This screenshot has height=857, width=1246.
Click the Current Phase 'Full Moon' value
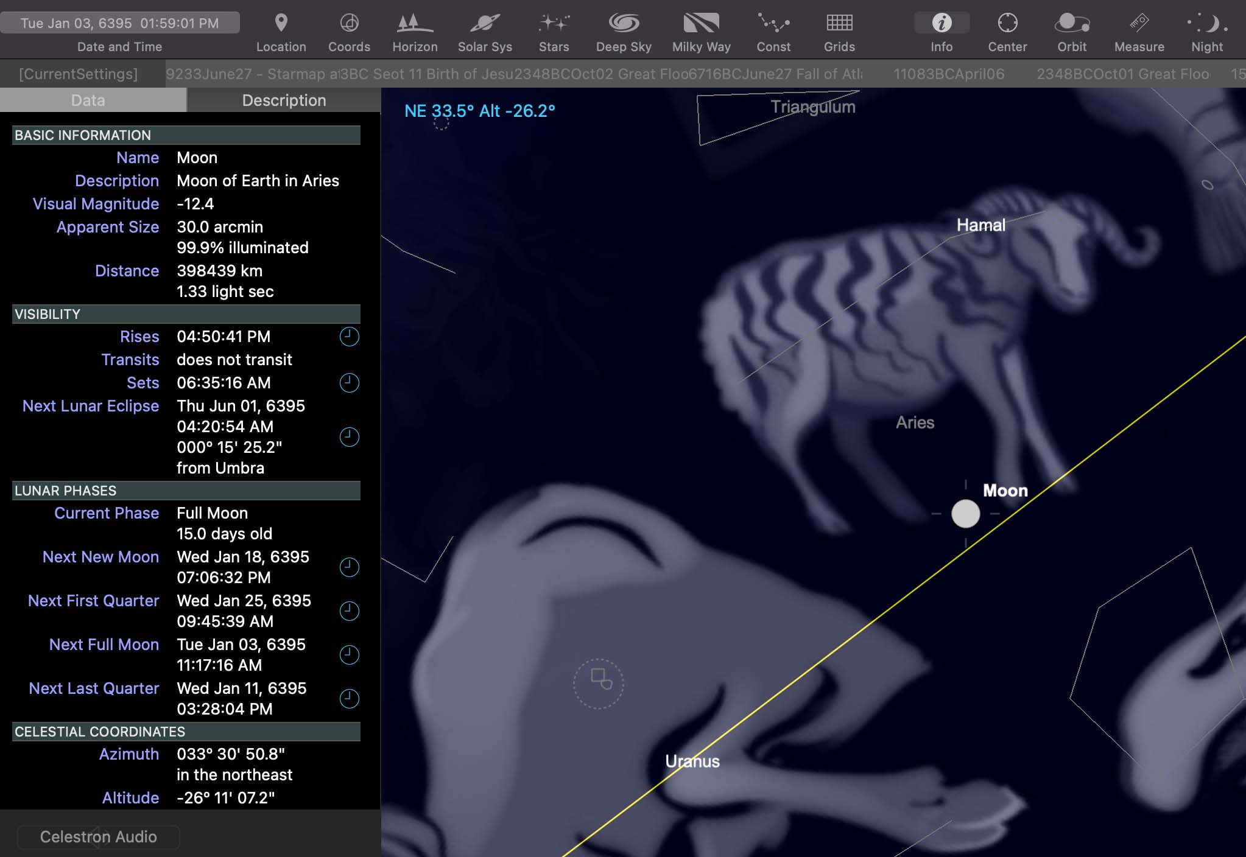point(212,513)
